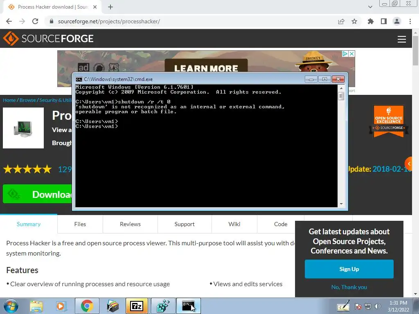Click the tablet pen tray icon
This screenshot has width=419, height=314.
pos(343,306)
